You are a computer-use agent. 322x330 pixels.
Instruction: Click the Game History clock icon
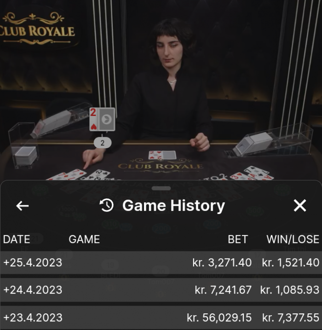pos(106,205)
